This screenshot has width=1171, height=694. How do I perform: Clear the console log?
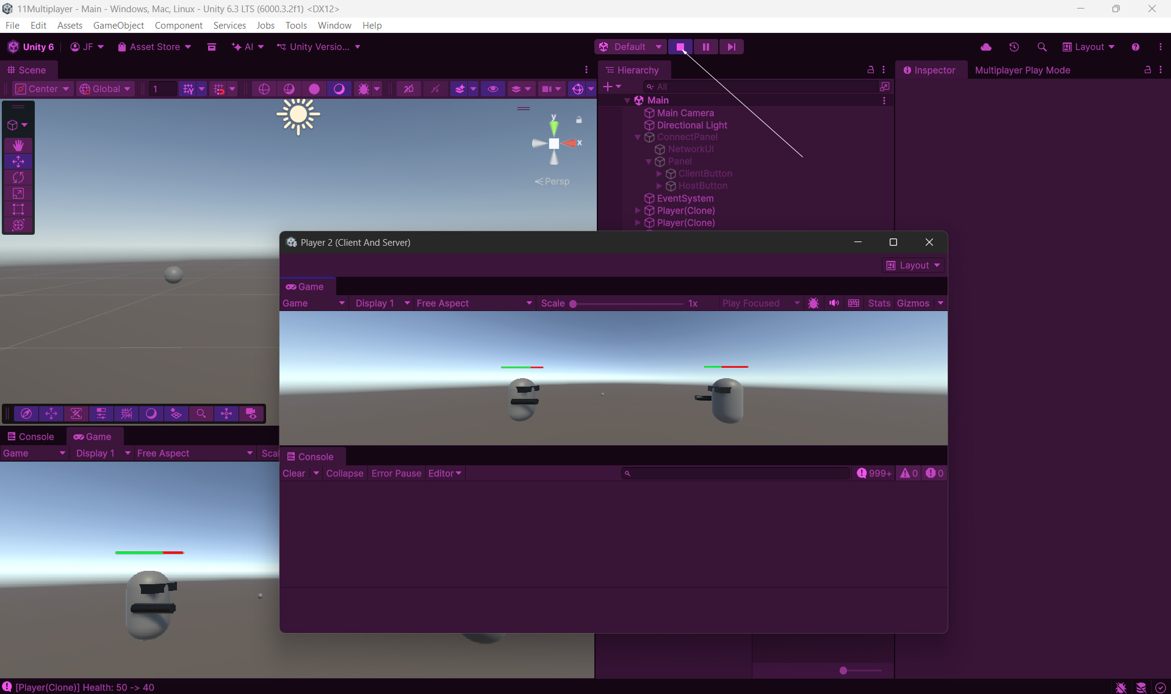tap(294, 473)
